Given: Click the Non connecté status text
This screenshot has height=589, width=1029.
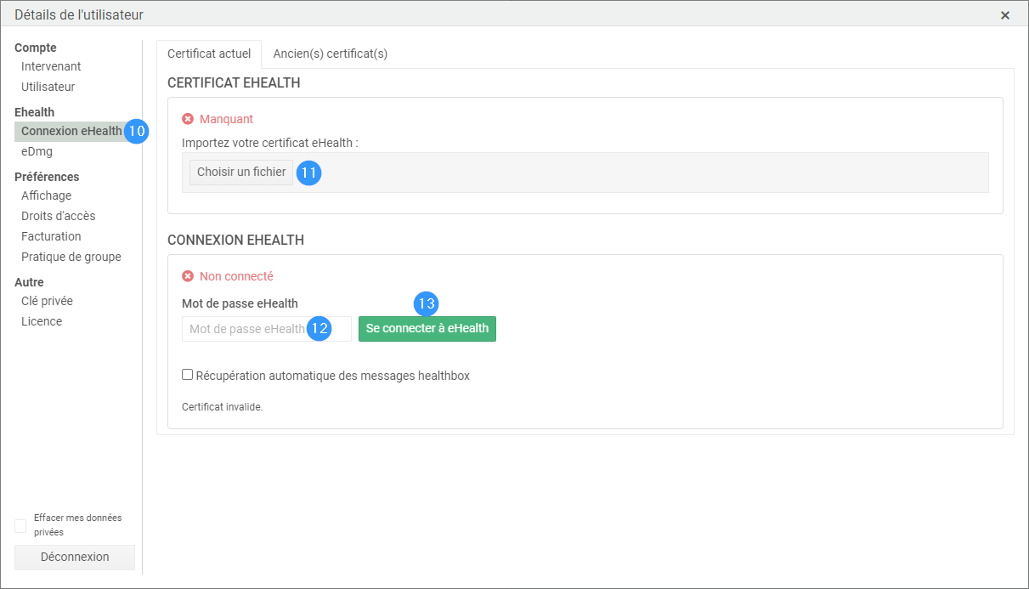Looking at the screenshot, I should pyautogui.click(x=236, y=276).
